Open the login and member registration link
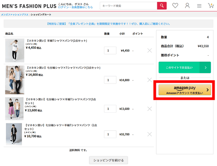Viewport: 217px width, 166px height. tap(75, 7)
